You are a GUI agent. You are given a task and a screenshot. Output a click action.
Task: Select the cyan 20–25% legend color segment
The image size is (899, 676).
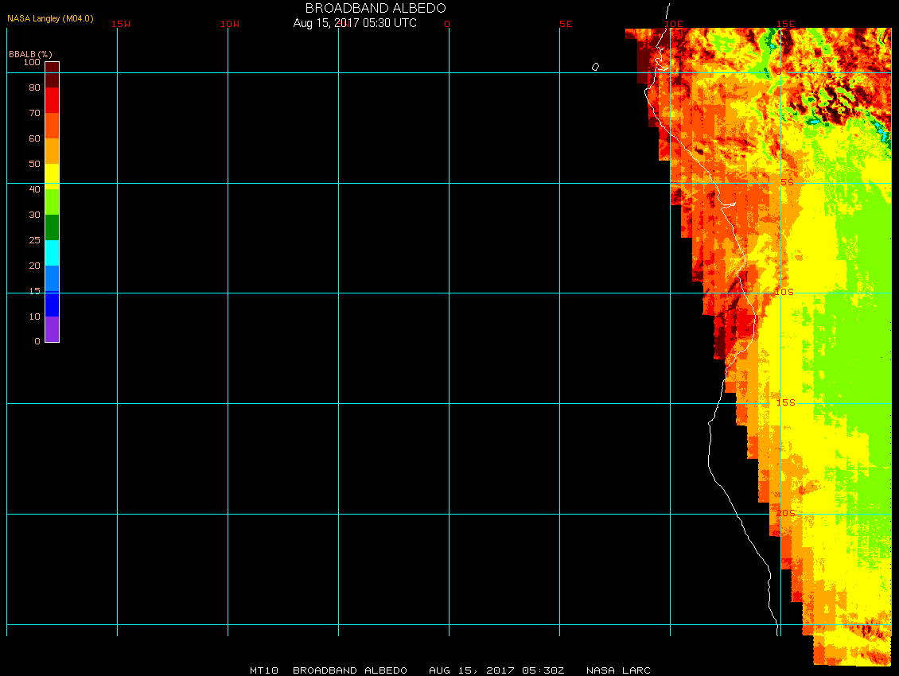[x=52, y=253]
